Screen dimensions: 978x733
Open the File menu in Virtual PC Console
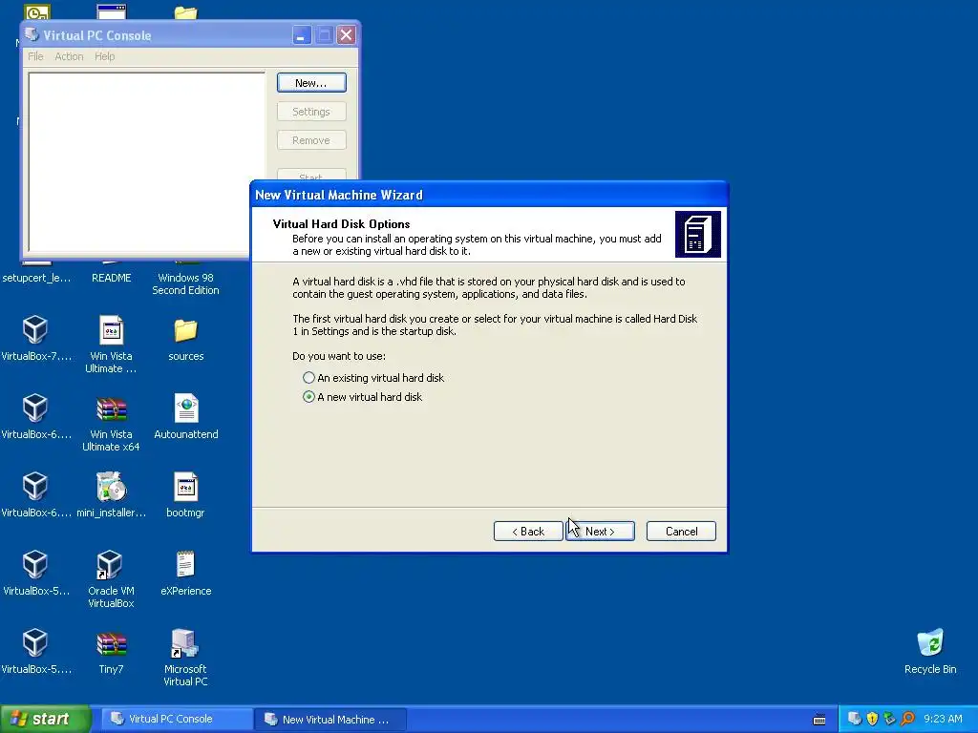[35, 56]
